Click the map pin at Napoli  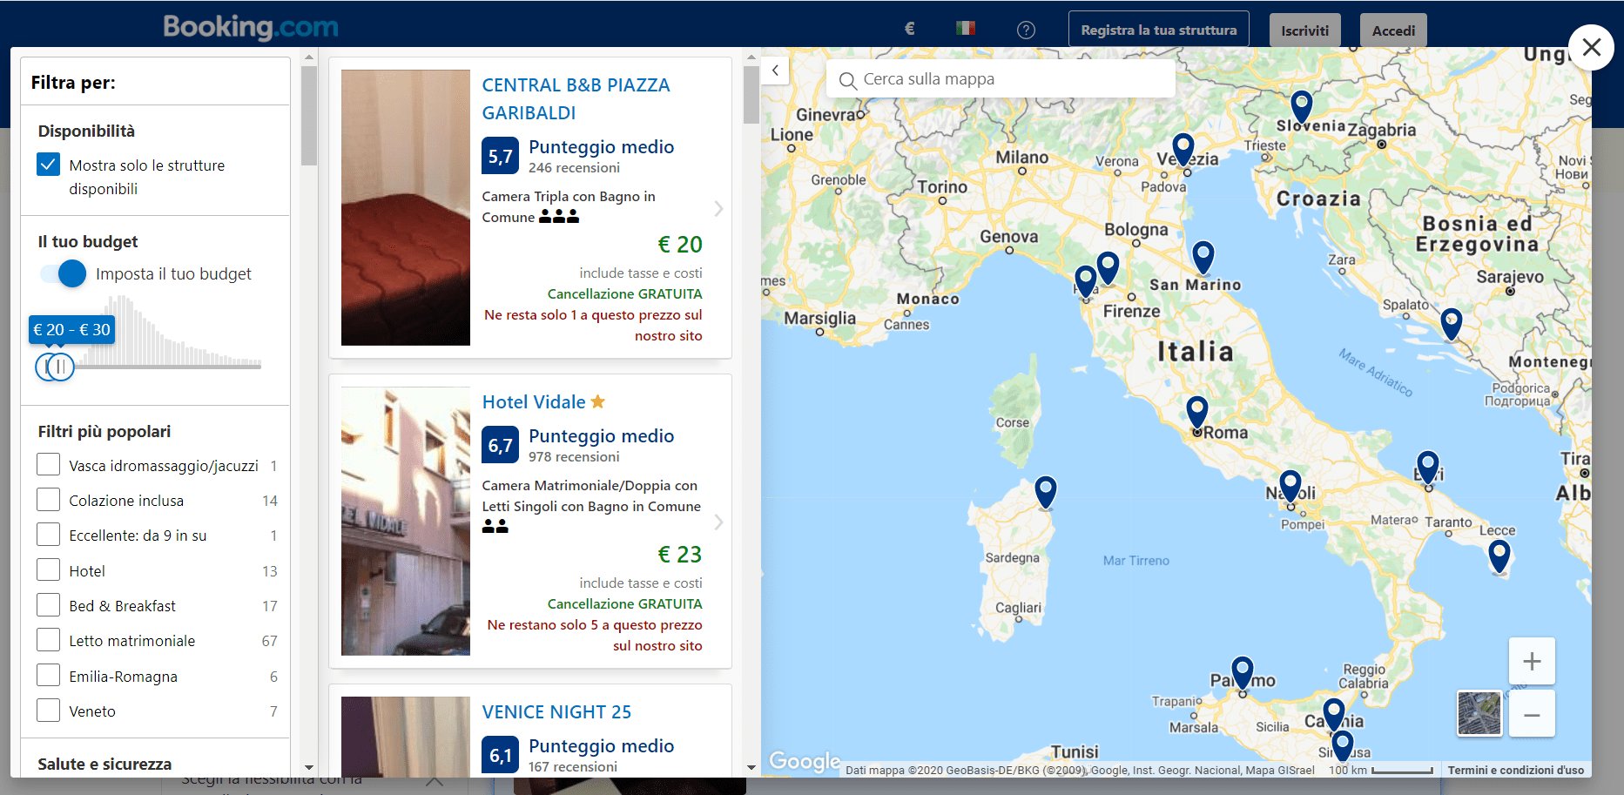click(x=1290, y=486)
